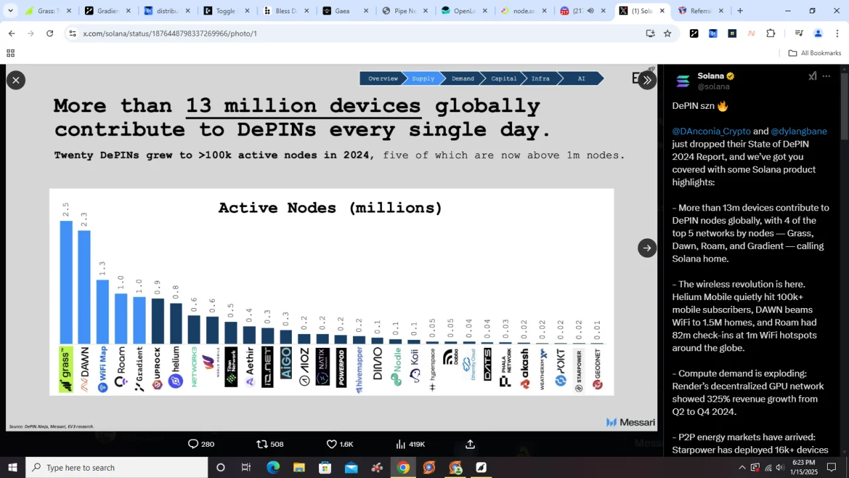This screenshot has height=478, width=849.
Task: Click the repost icon showing 508
Action: (262, 444)
